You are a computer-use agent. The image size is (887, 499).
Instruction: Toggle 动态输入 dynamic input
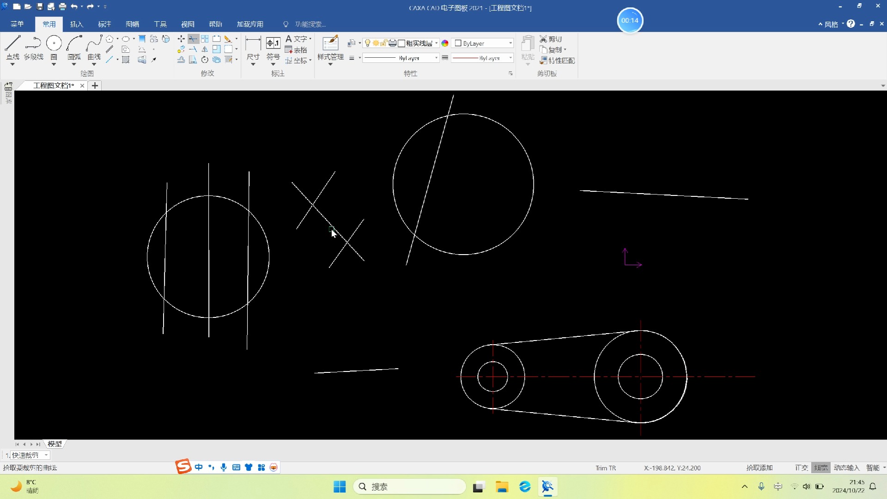pyautogui.click(x=846, y=468)
